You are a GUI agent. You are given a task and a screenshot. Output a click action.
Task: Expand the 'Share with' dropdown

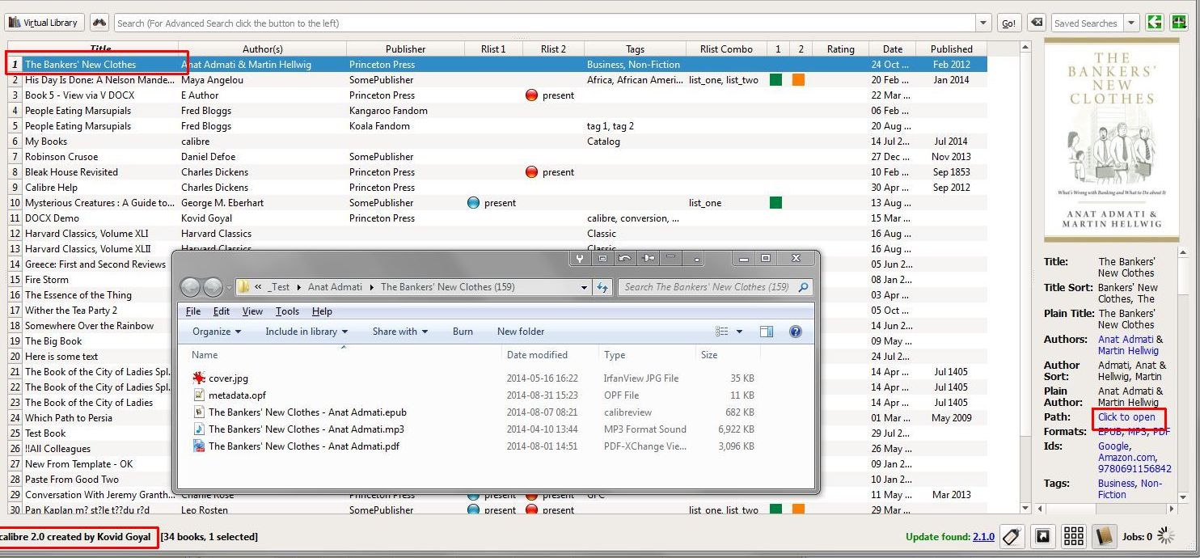[x=399, y=332]
